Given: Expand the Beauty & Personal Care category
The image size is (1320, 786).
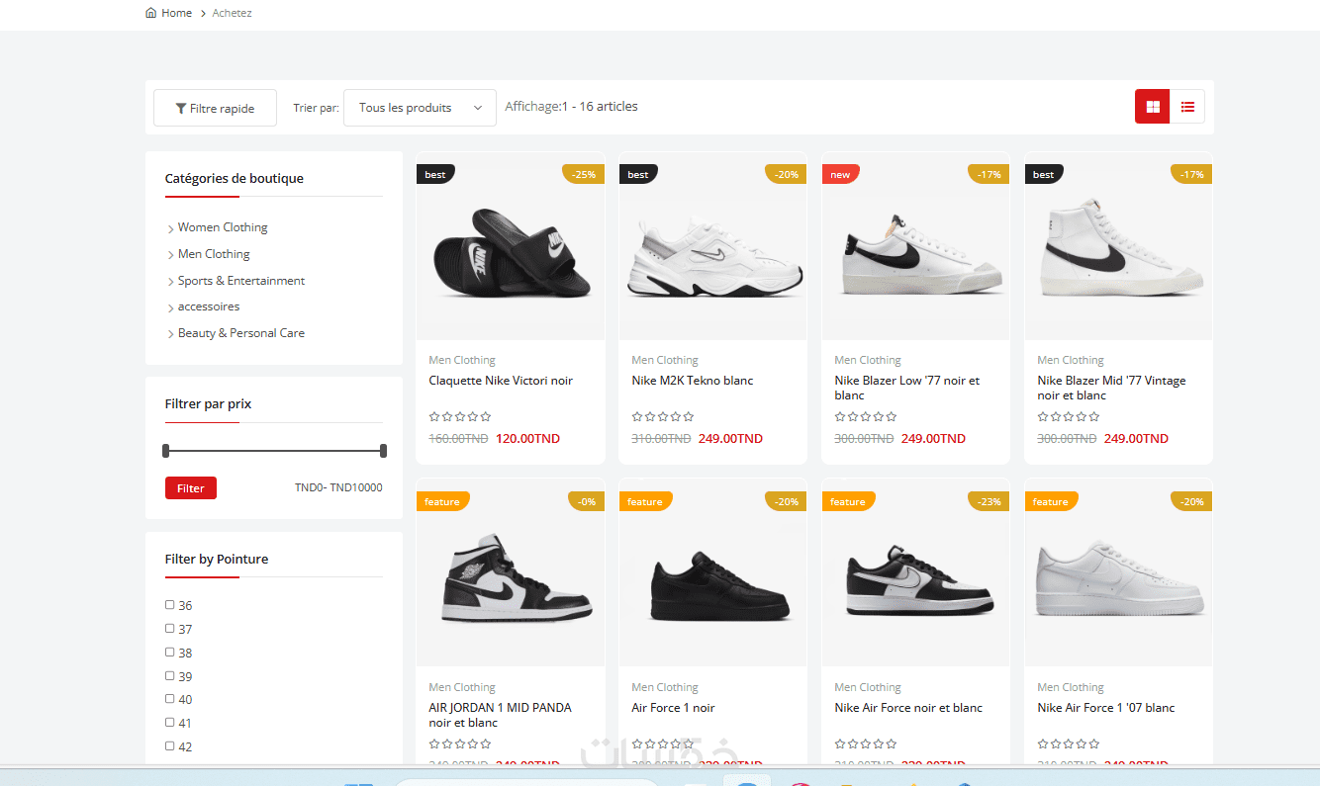Looking at the screenshot, I should [x=241, y=333].
